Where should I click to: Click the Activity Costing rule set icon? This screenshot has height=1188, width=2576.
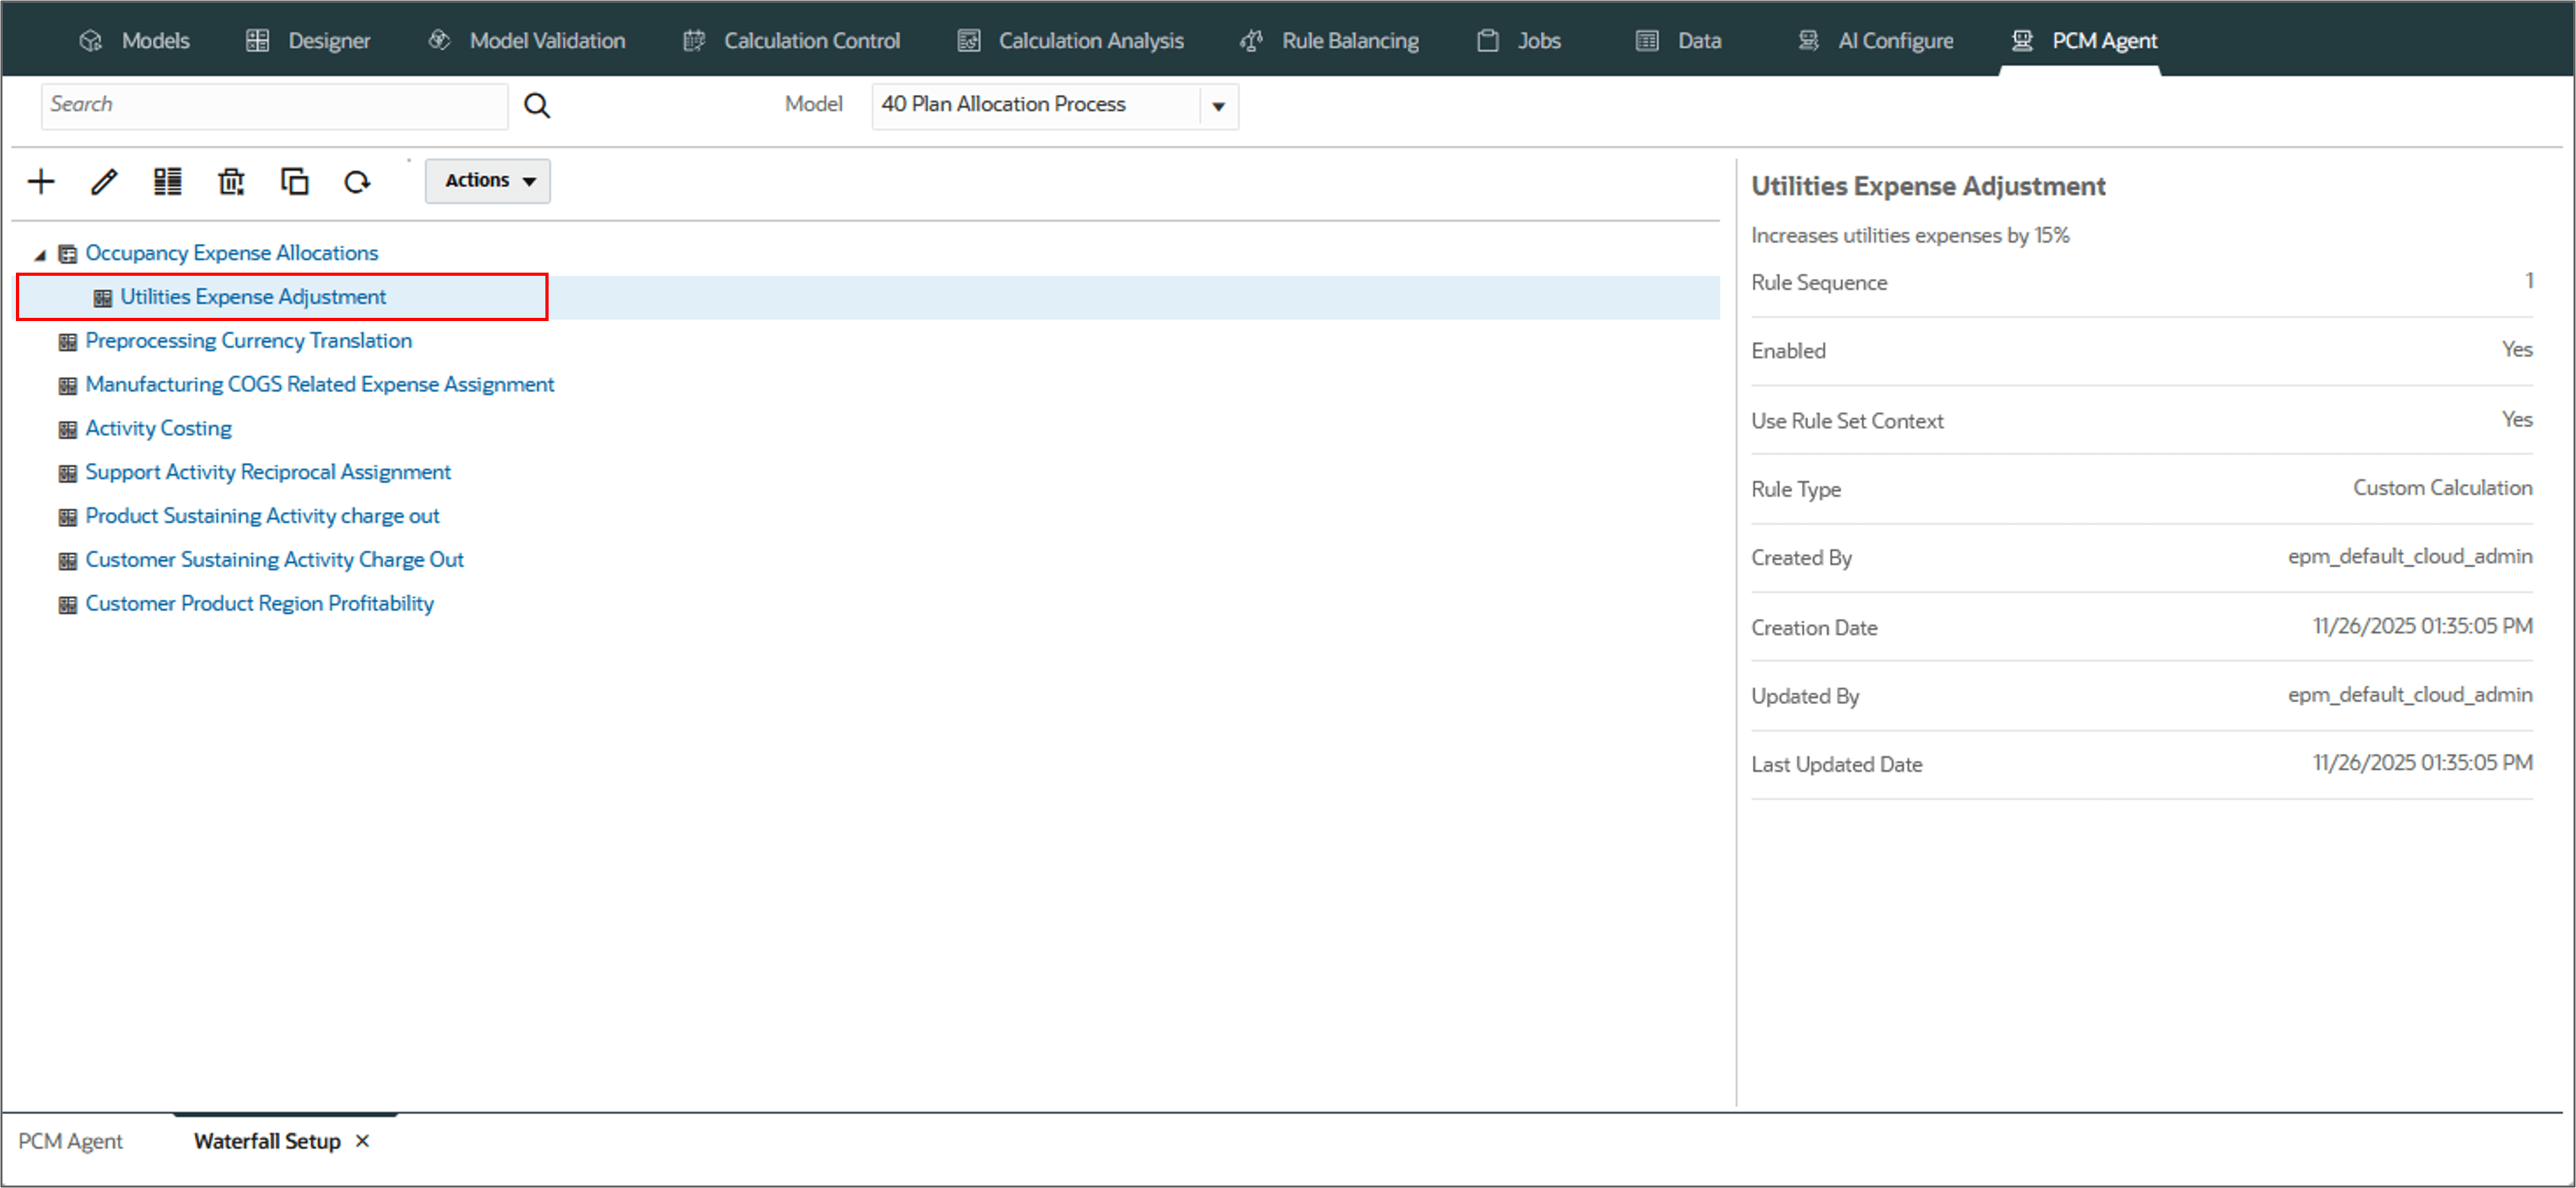67,429
